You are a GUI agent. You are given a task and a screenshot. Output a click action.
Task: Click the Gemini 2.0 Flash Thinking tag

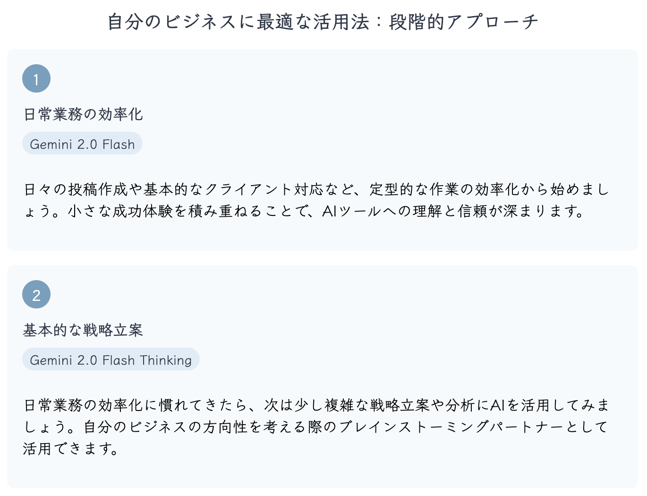(x=111, y=359)
